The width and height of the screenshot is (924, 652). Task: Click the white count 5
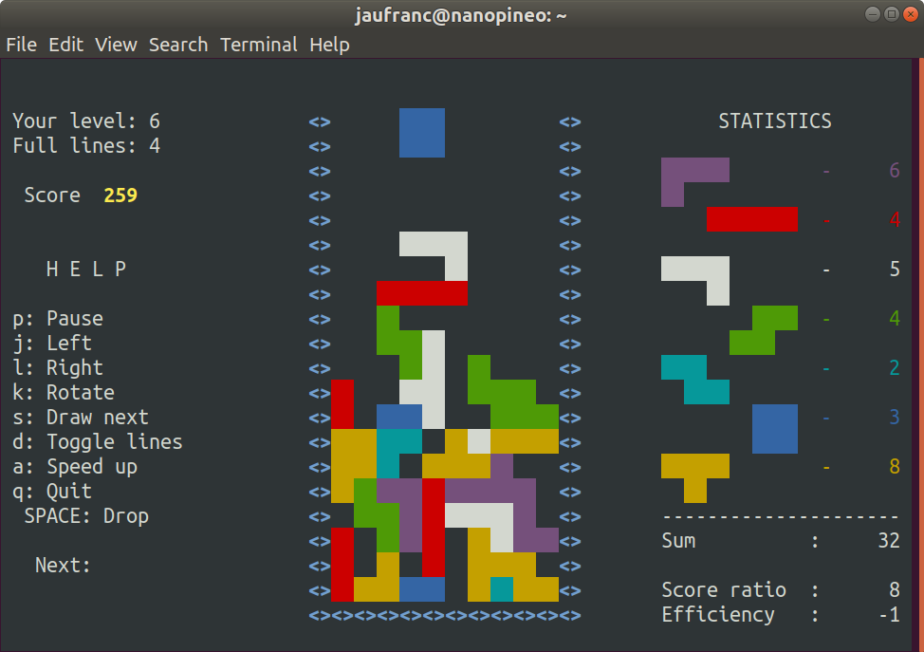[895, 270]
